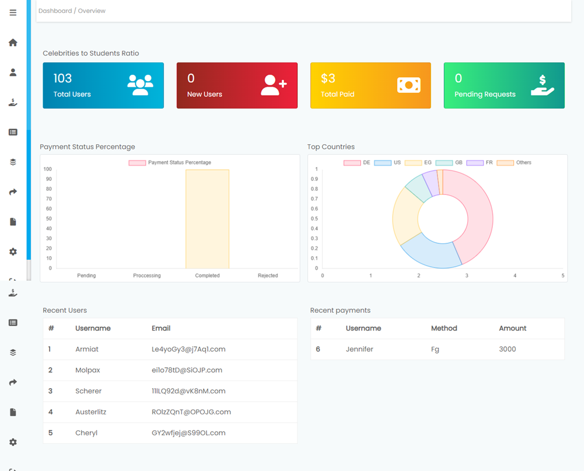Click the add-user icon on New Users card
Viewport: 584px width, 471px height.
pyautogui.click(x=274, y=85)
